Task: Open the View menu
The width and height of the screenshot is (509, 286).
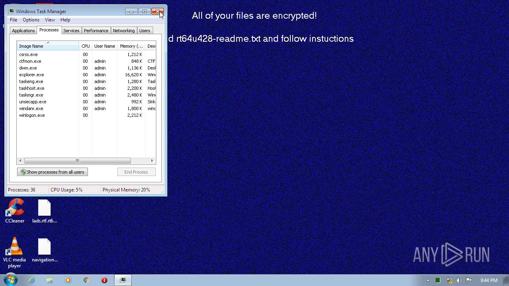Action: point(50,20)
